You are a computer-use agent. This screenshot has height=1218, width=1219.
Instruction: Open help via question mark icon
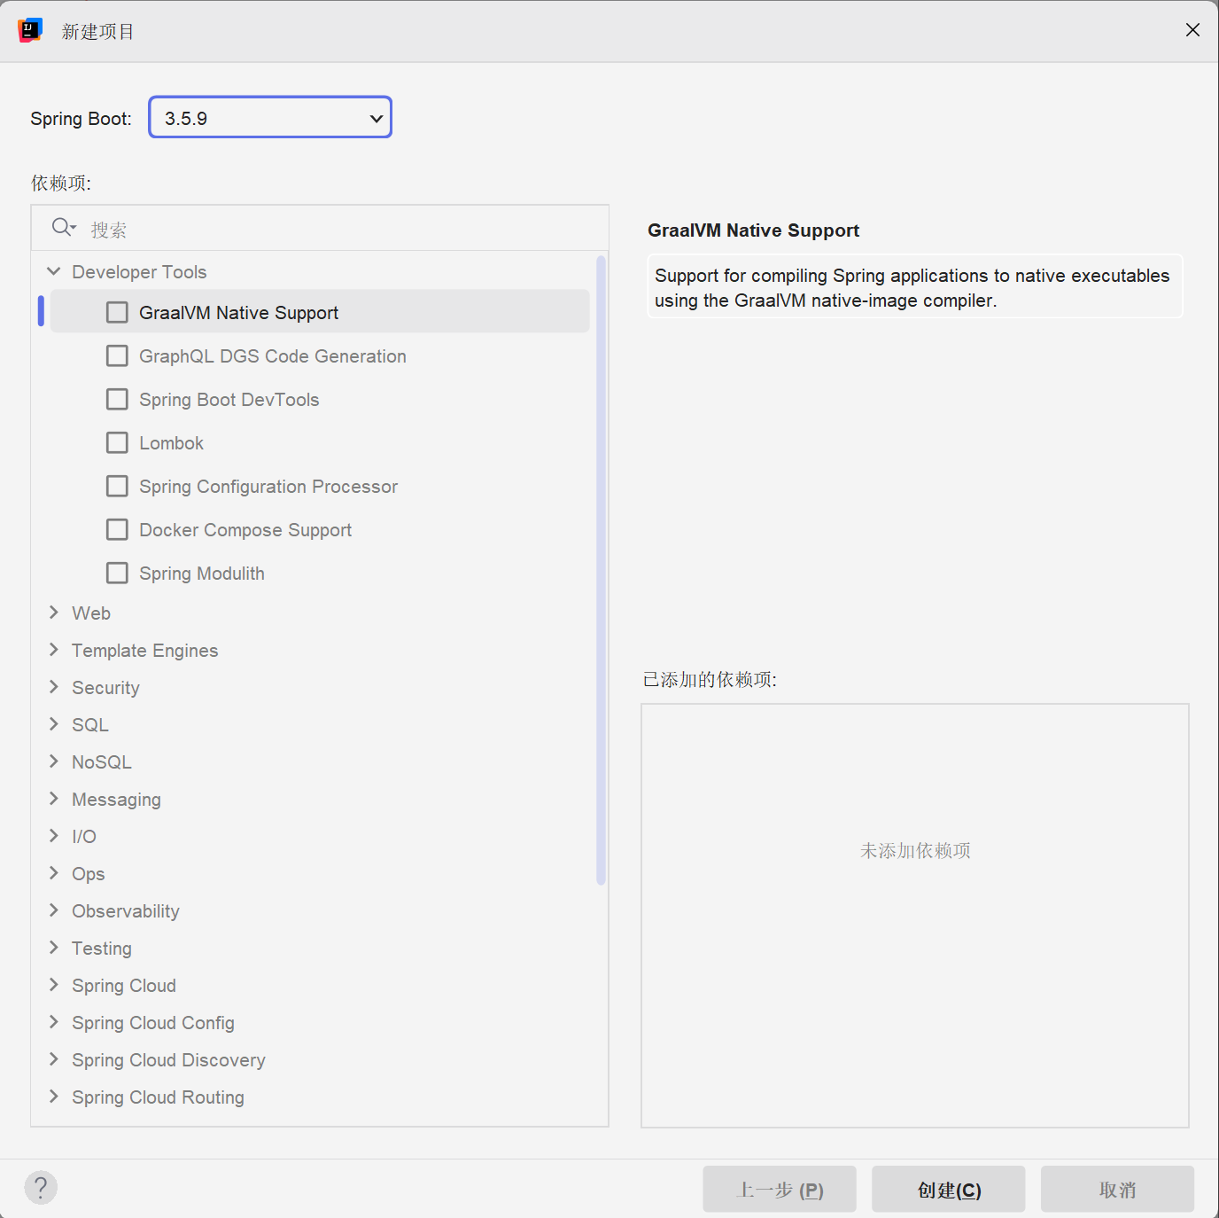click(41, 1188)
